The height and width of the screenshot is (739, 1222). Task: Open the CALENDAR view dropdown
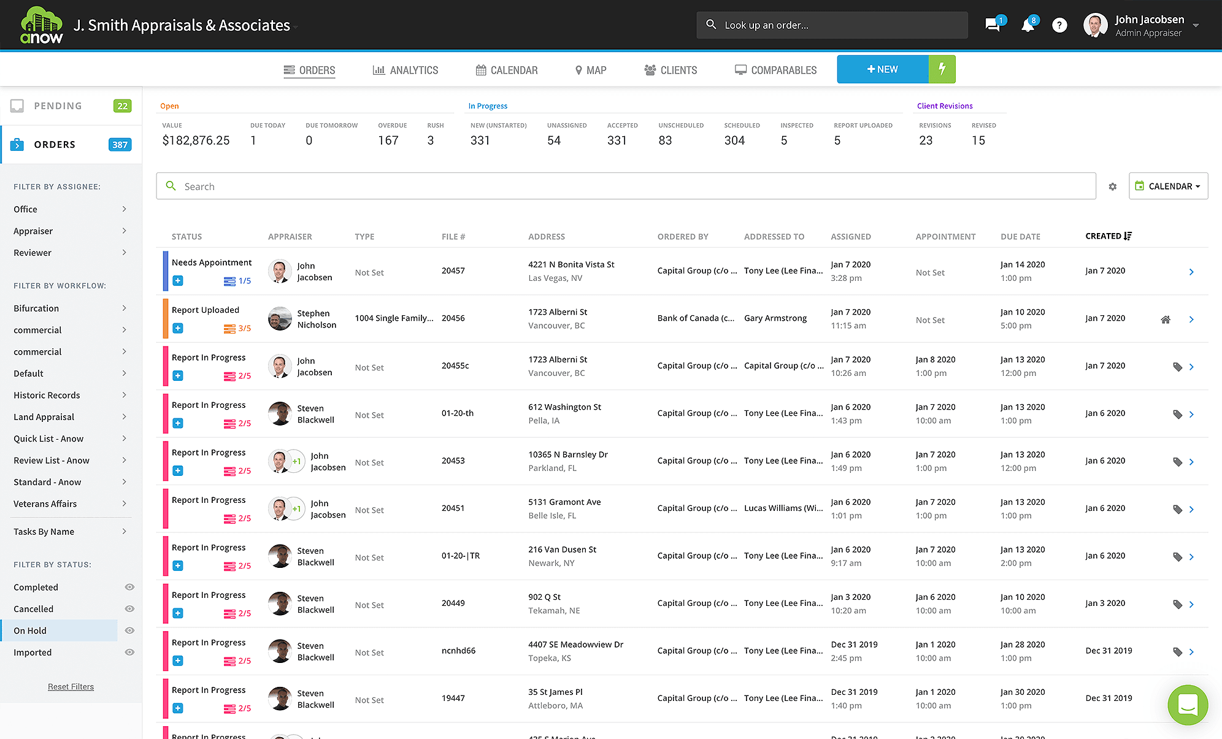click(x=1168, y=186)
